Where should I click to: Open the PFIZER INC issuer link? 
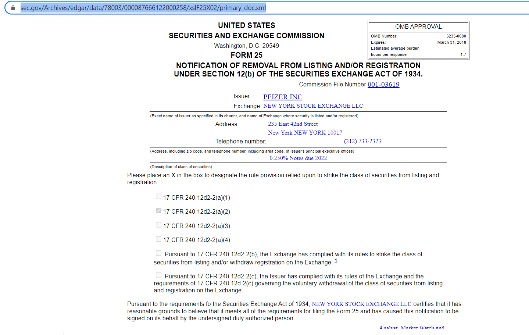(283, 97)
